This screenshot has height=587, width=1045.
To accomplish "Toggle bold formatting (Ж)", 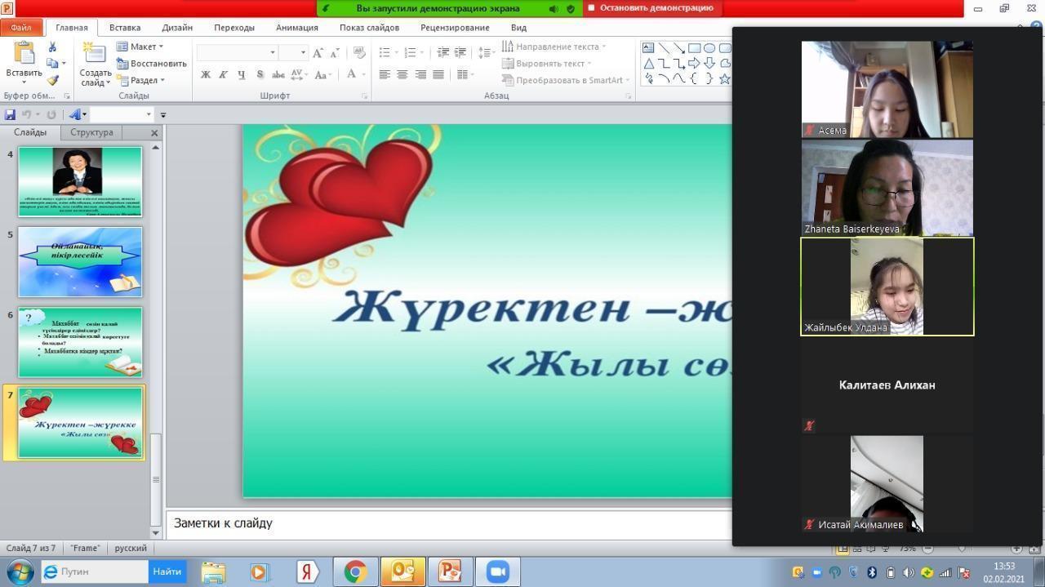I will tap(206, 74).
